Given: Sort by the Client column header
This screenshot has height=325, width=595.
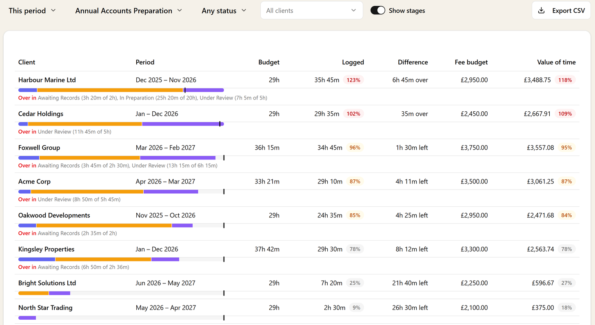Looking at the screenshot, I should (x=27, y=62).
